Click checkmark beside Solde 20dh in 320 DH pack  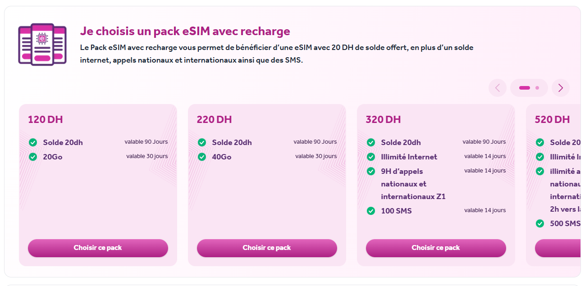point(371,142)
